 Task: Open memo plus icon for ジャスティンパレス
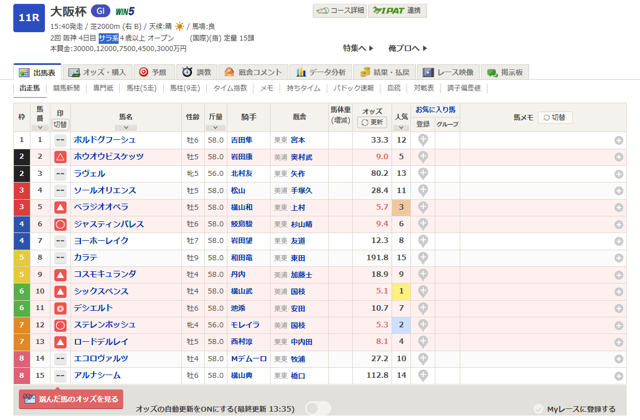pos(619,225)
